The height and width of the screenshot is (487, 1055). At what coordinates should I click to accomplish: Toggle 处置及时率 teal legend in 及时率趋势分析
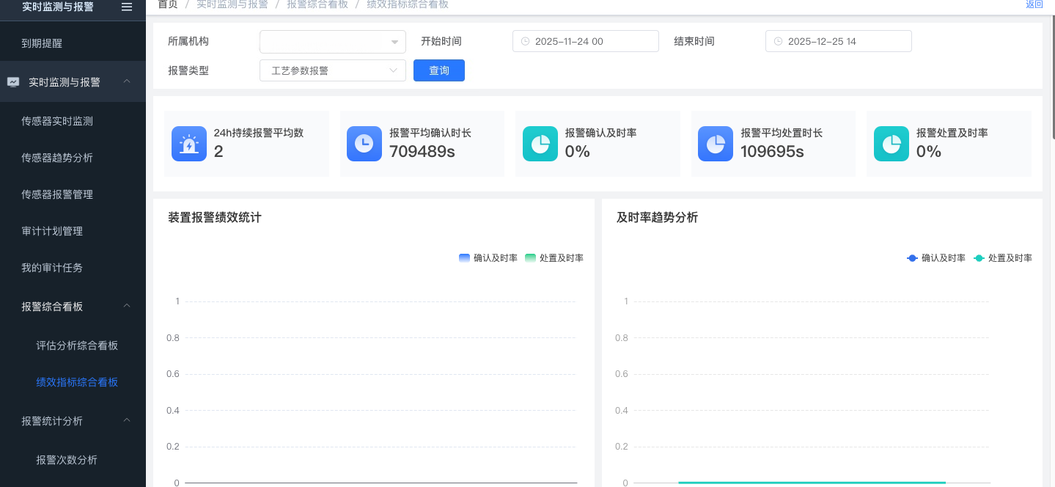click(x=1003, y=258)
